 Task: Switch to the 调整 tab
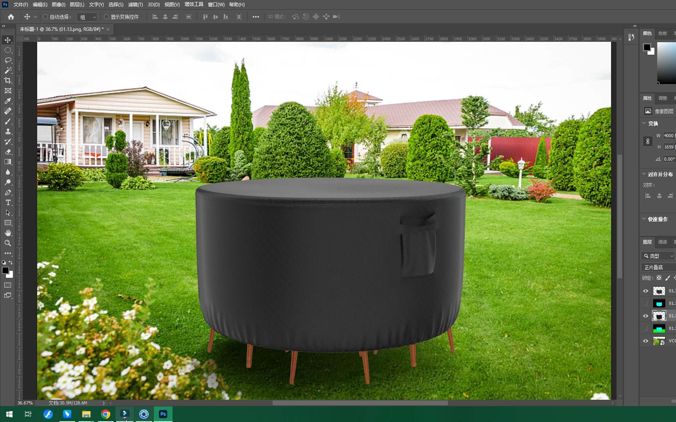662,98
